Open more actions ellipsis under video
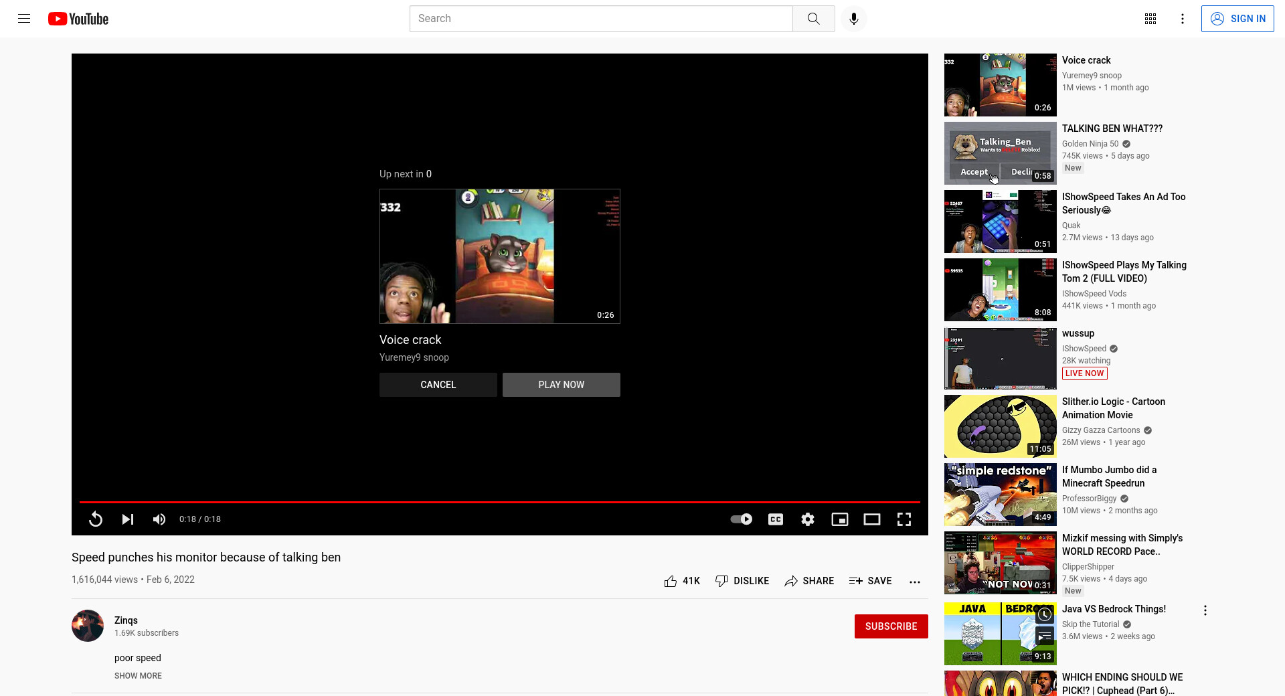Screen dimensions: 1285x696 pyautogui.click(x=915, y=582)
